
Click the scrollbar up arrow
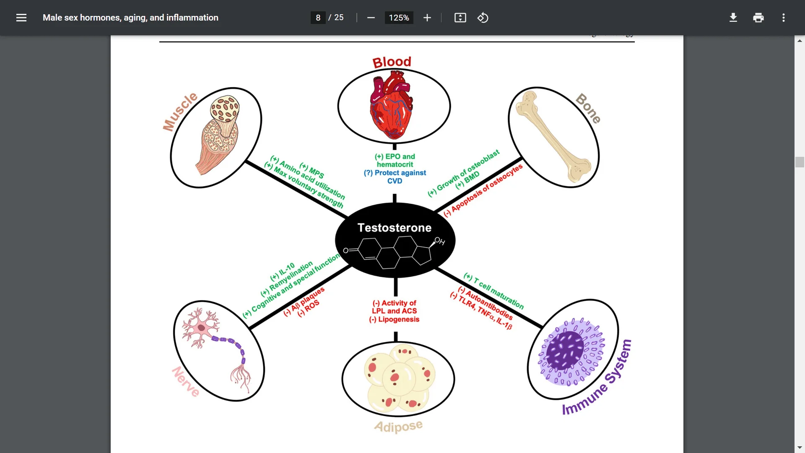(x=800, y=41)
